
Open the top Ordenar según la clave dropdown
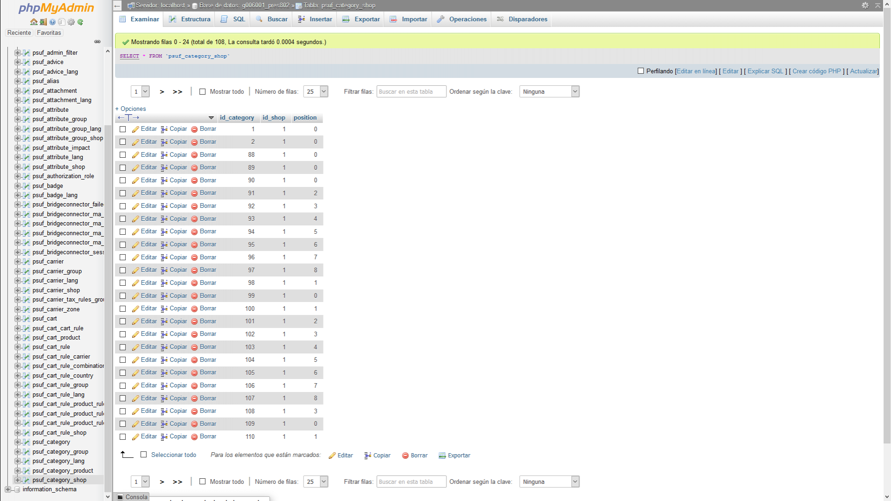[549, 92]
